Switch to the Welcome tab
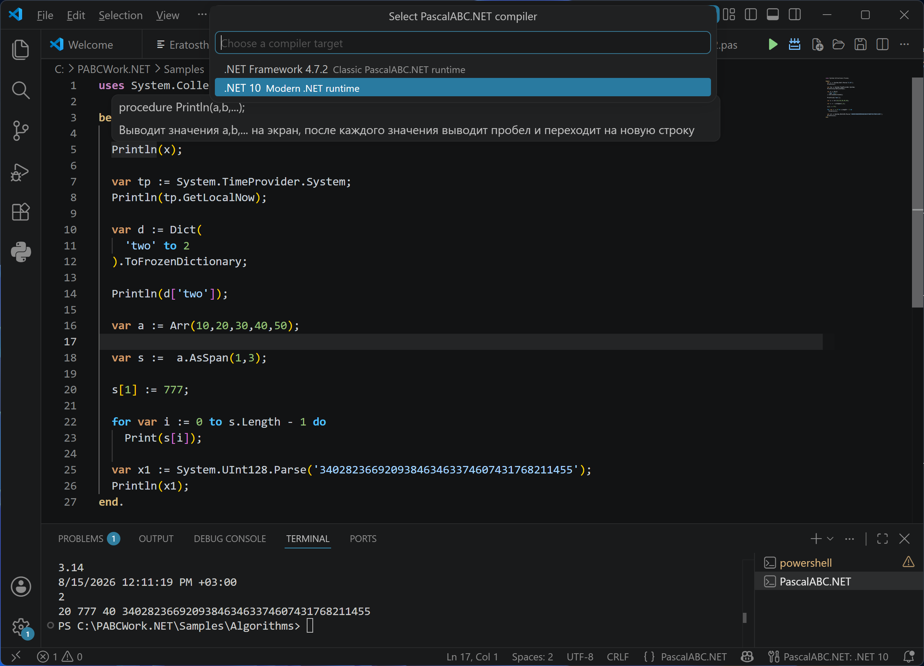This screenshot has height=666, width=924. [x=91, y=44]
